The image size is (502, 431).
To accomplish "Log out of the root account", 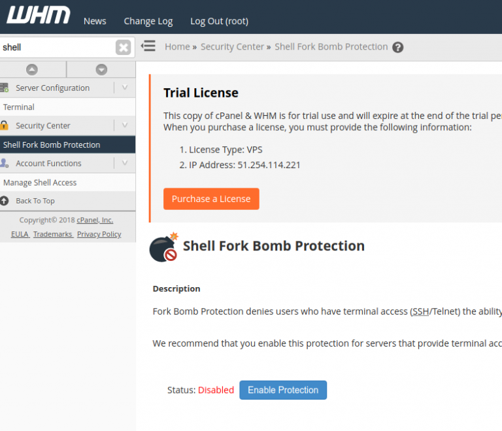I will click(219, 21).
